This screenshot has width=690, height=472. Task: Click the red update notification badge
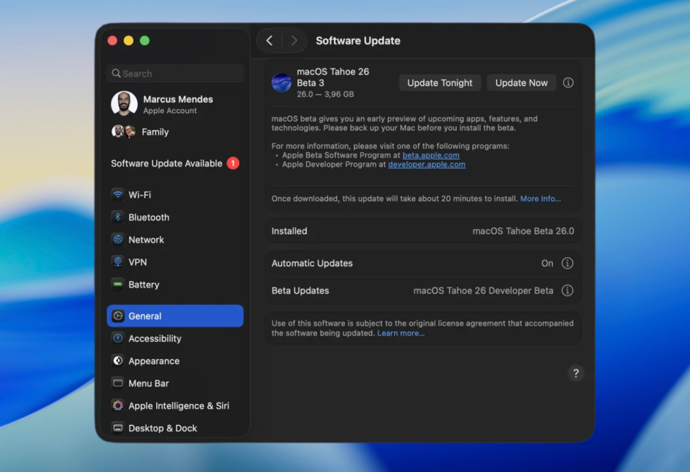pyautogui.click(x=233, y=163)
